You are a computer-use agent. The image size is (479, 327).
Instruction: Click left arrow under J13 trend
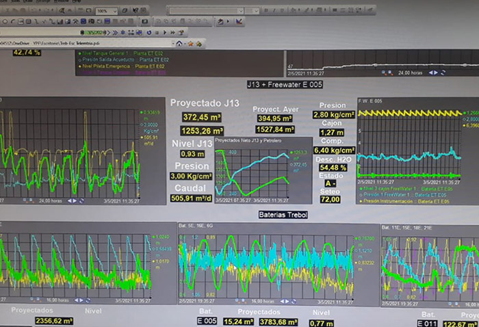pyautogui.click(x=70, y=200)
